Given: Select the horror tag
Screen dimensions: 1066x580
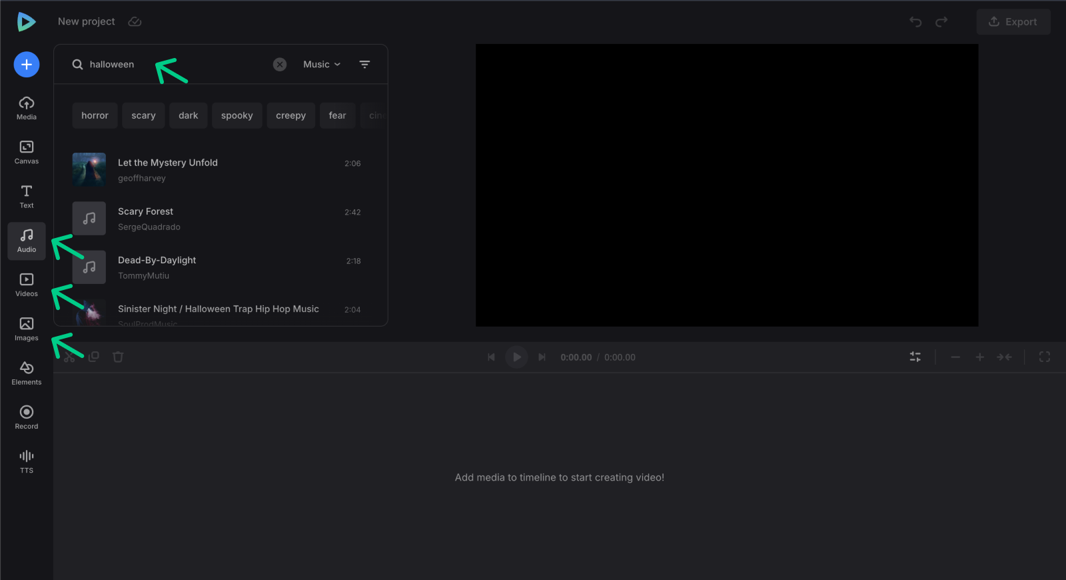Looking at the screenshot, I should [95, 115].
